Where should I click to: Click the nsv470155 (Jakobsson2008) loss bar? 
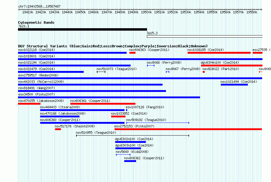click(x=29, y=104)
